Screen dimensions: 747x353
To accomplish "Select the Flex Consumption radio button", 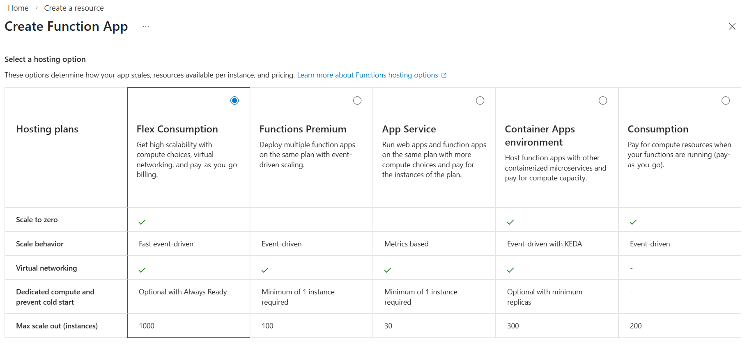I will [x=234, y=100].
